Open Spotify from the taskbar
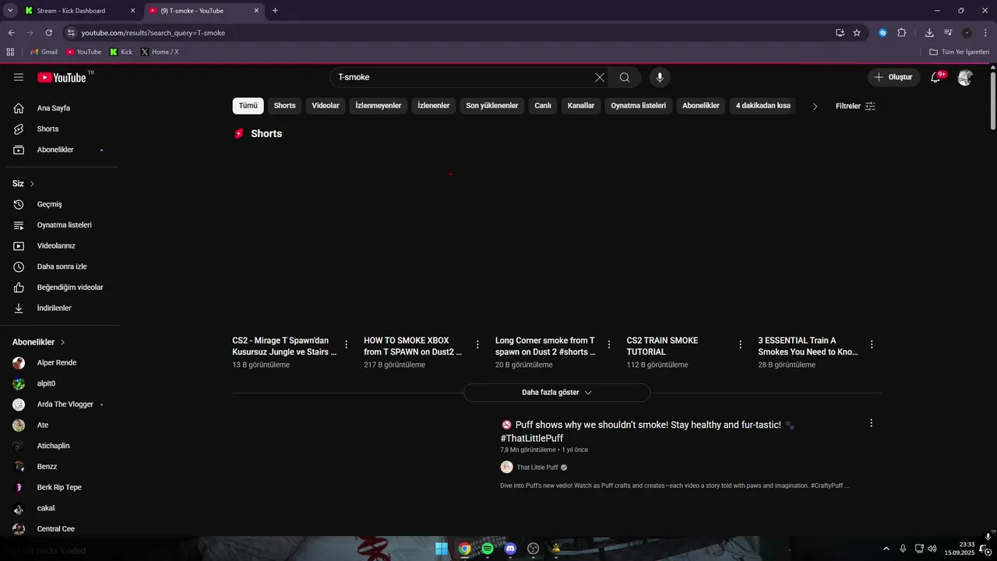Screen dimensions: 997x561 488,549
